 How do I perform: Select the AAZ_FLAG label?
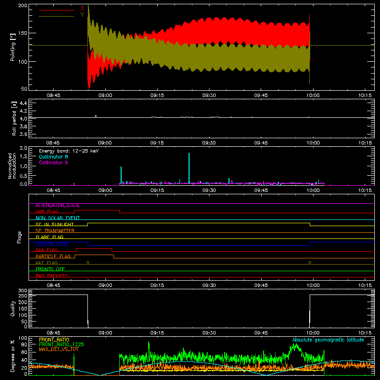(47, 263)
